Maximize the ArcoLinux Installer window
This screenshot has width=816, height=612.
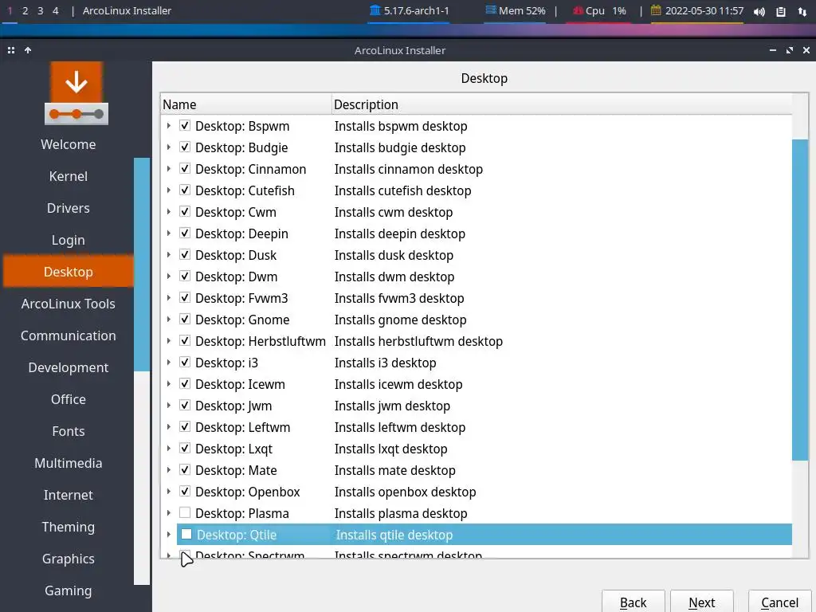tap(790, 50)
